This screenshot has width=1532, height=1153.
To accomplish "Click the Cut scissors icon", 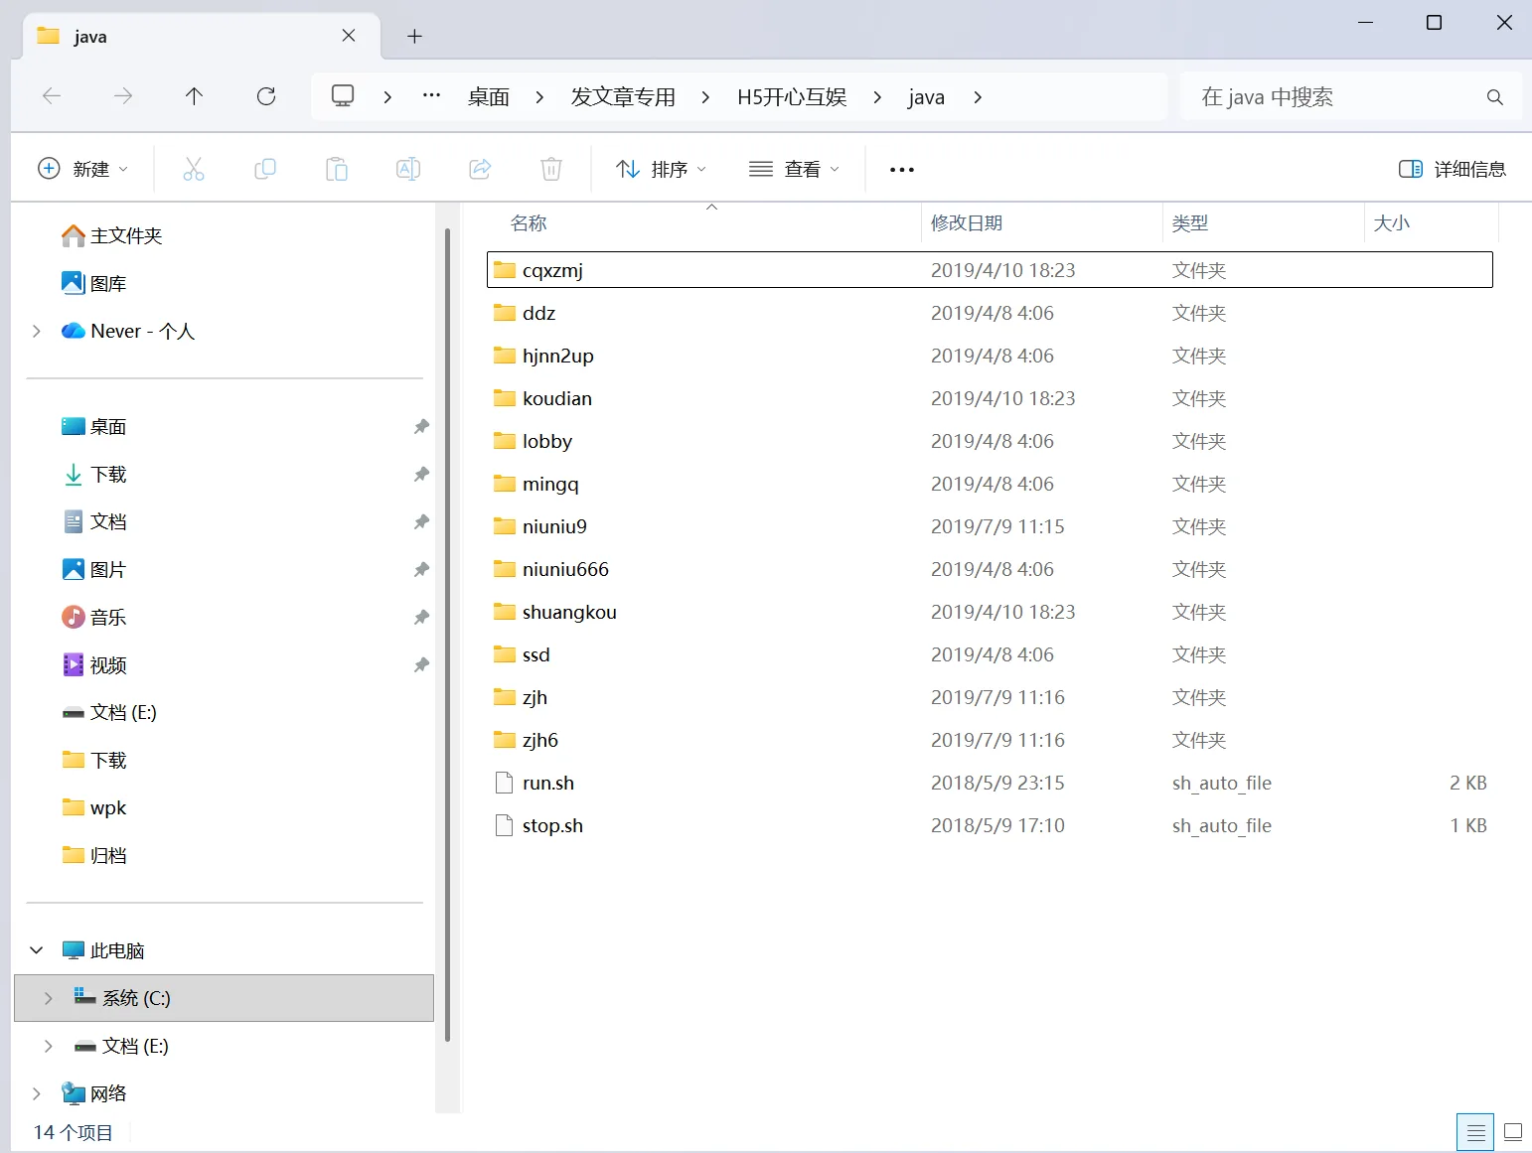I will (194, 169).
